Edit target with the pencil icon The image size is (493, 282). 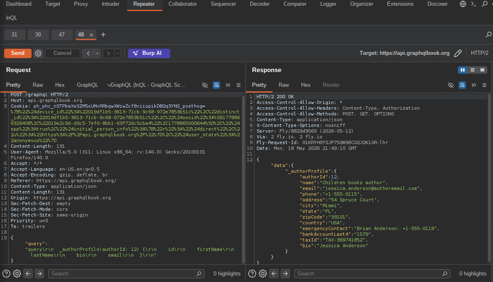[458, 53]
